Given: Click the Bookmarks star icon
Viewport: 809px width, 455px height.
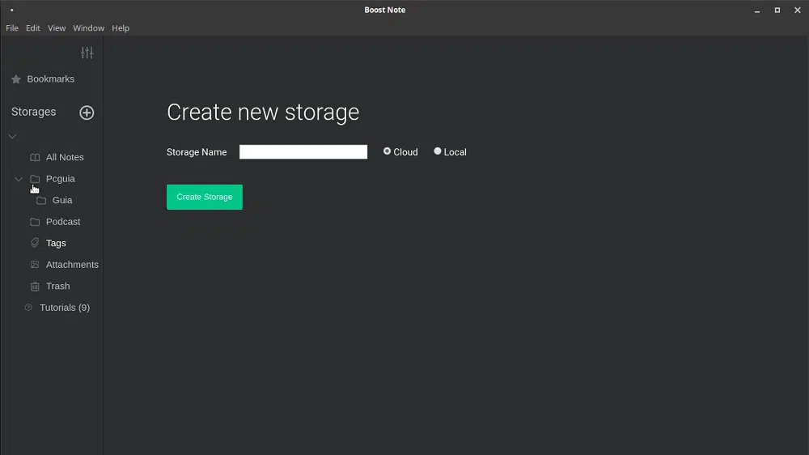Looking at the screenshot, I should point(16,79).
